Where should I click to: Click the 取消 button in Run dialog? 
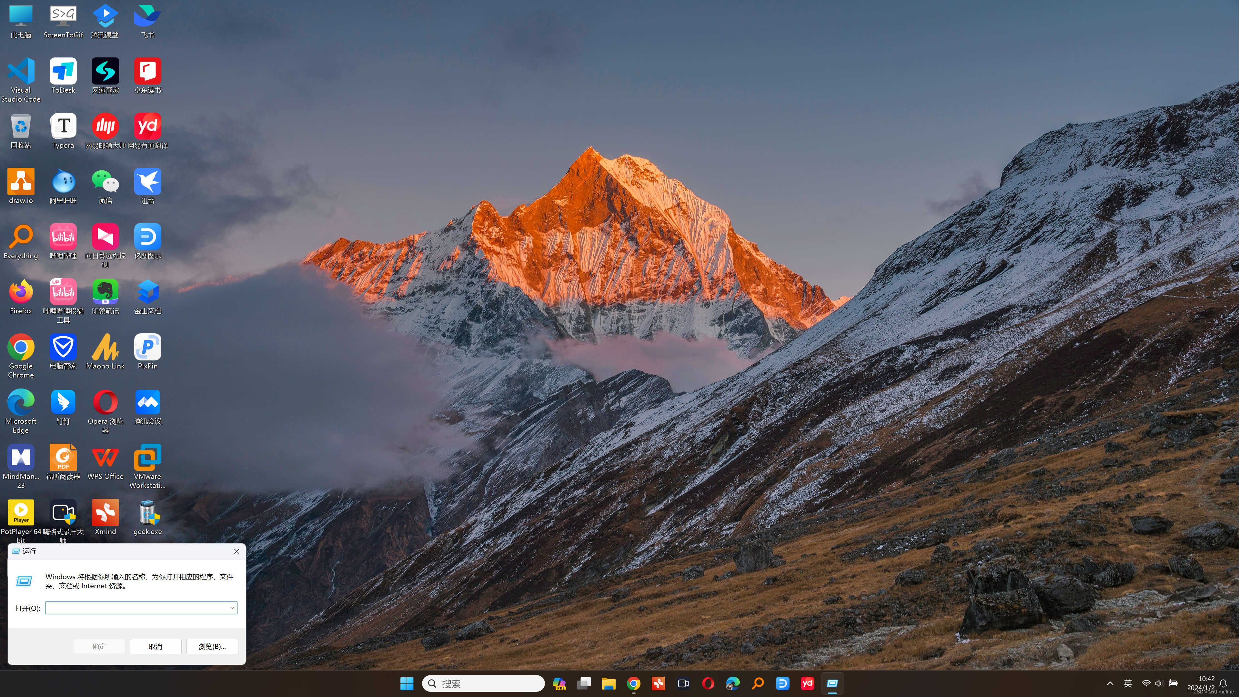coord(155,646)
